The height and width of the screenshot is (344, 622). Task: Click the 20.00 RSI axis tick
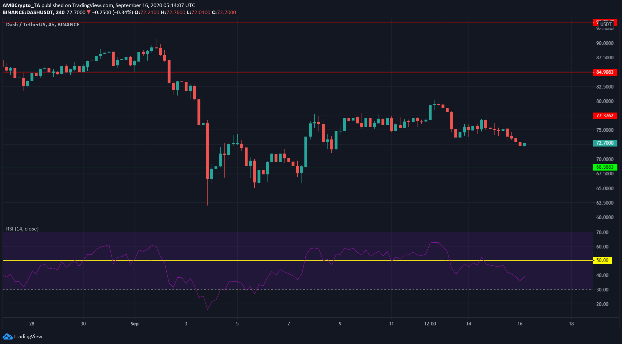602,304
